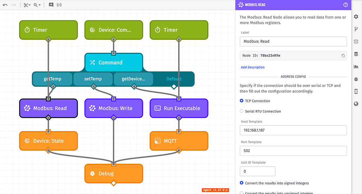Screen dimensions: 362x194
Task: Click the MQTT node's feed icon
Action: 157,141
